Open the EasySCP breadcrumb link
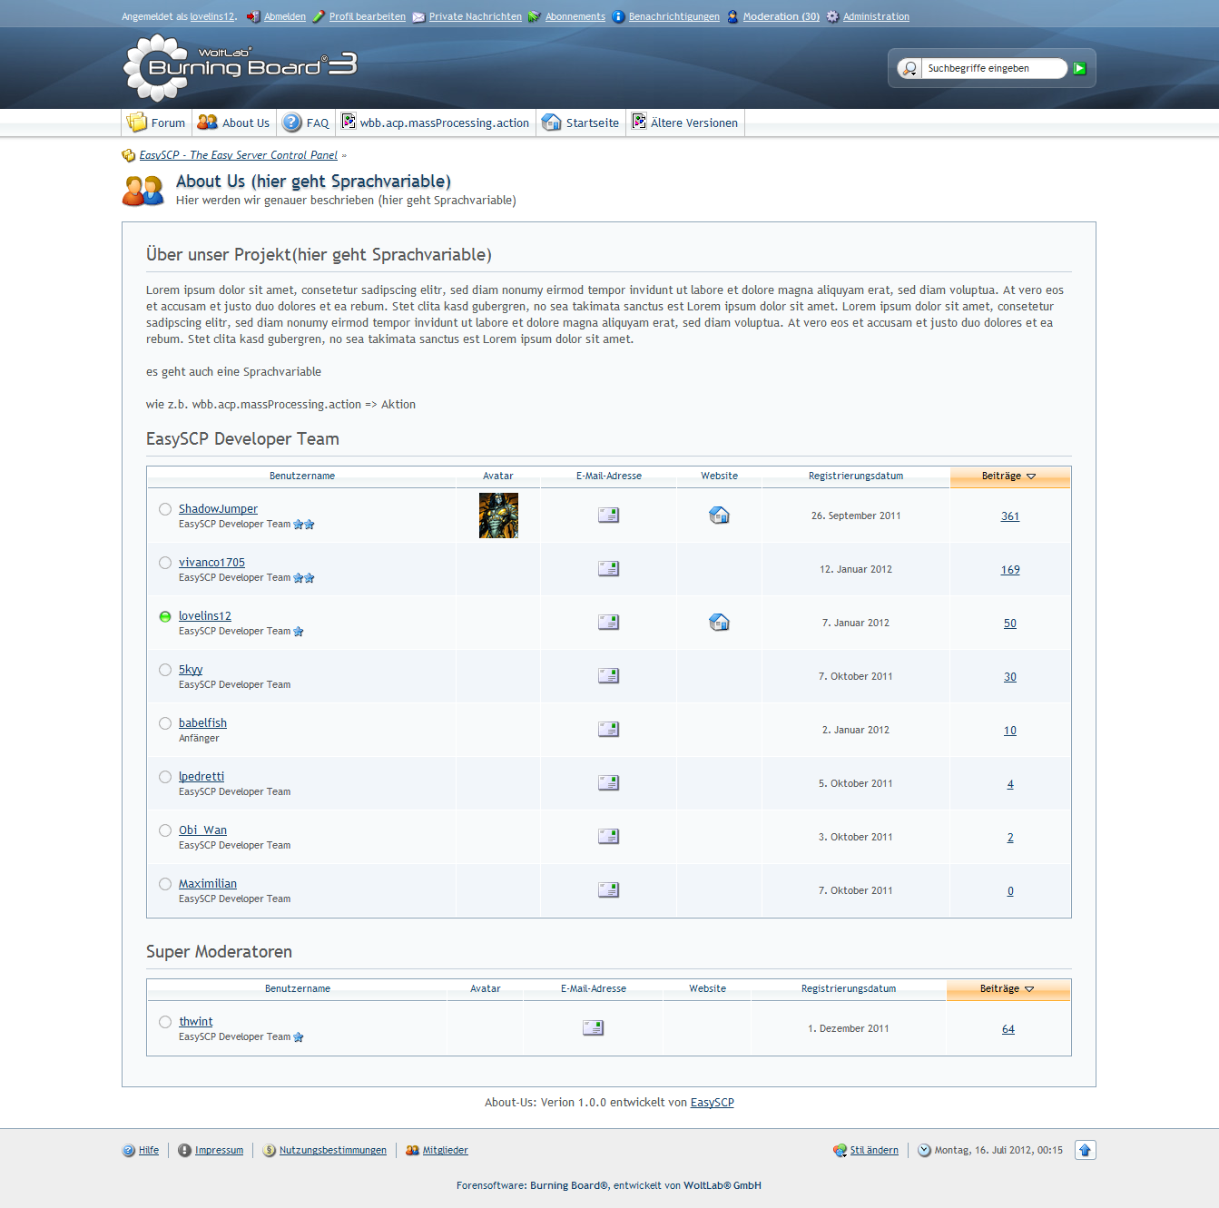Image resolution: width=1219 pixels, height=1208 pixels. pos(238,155)
